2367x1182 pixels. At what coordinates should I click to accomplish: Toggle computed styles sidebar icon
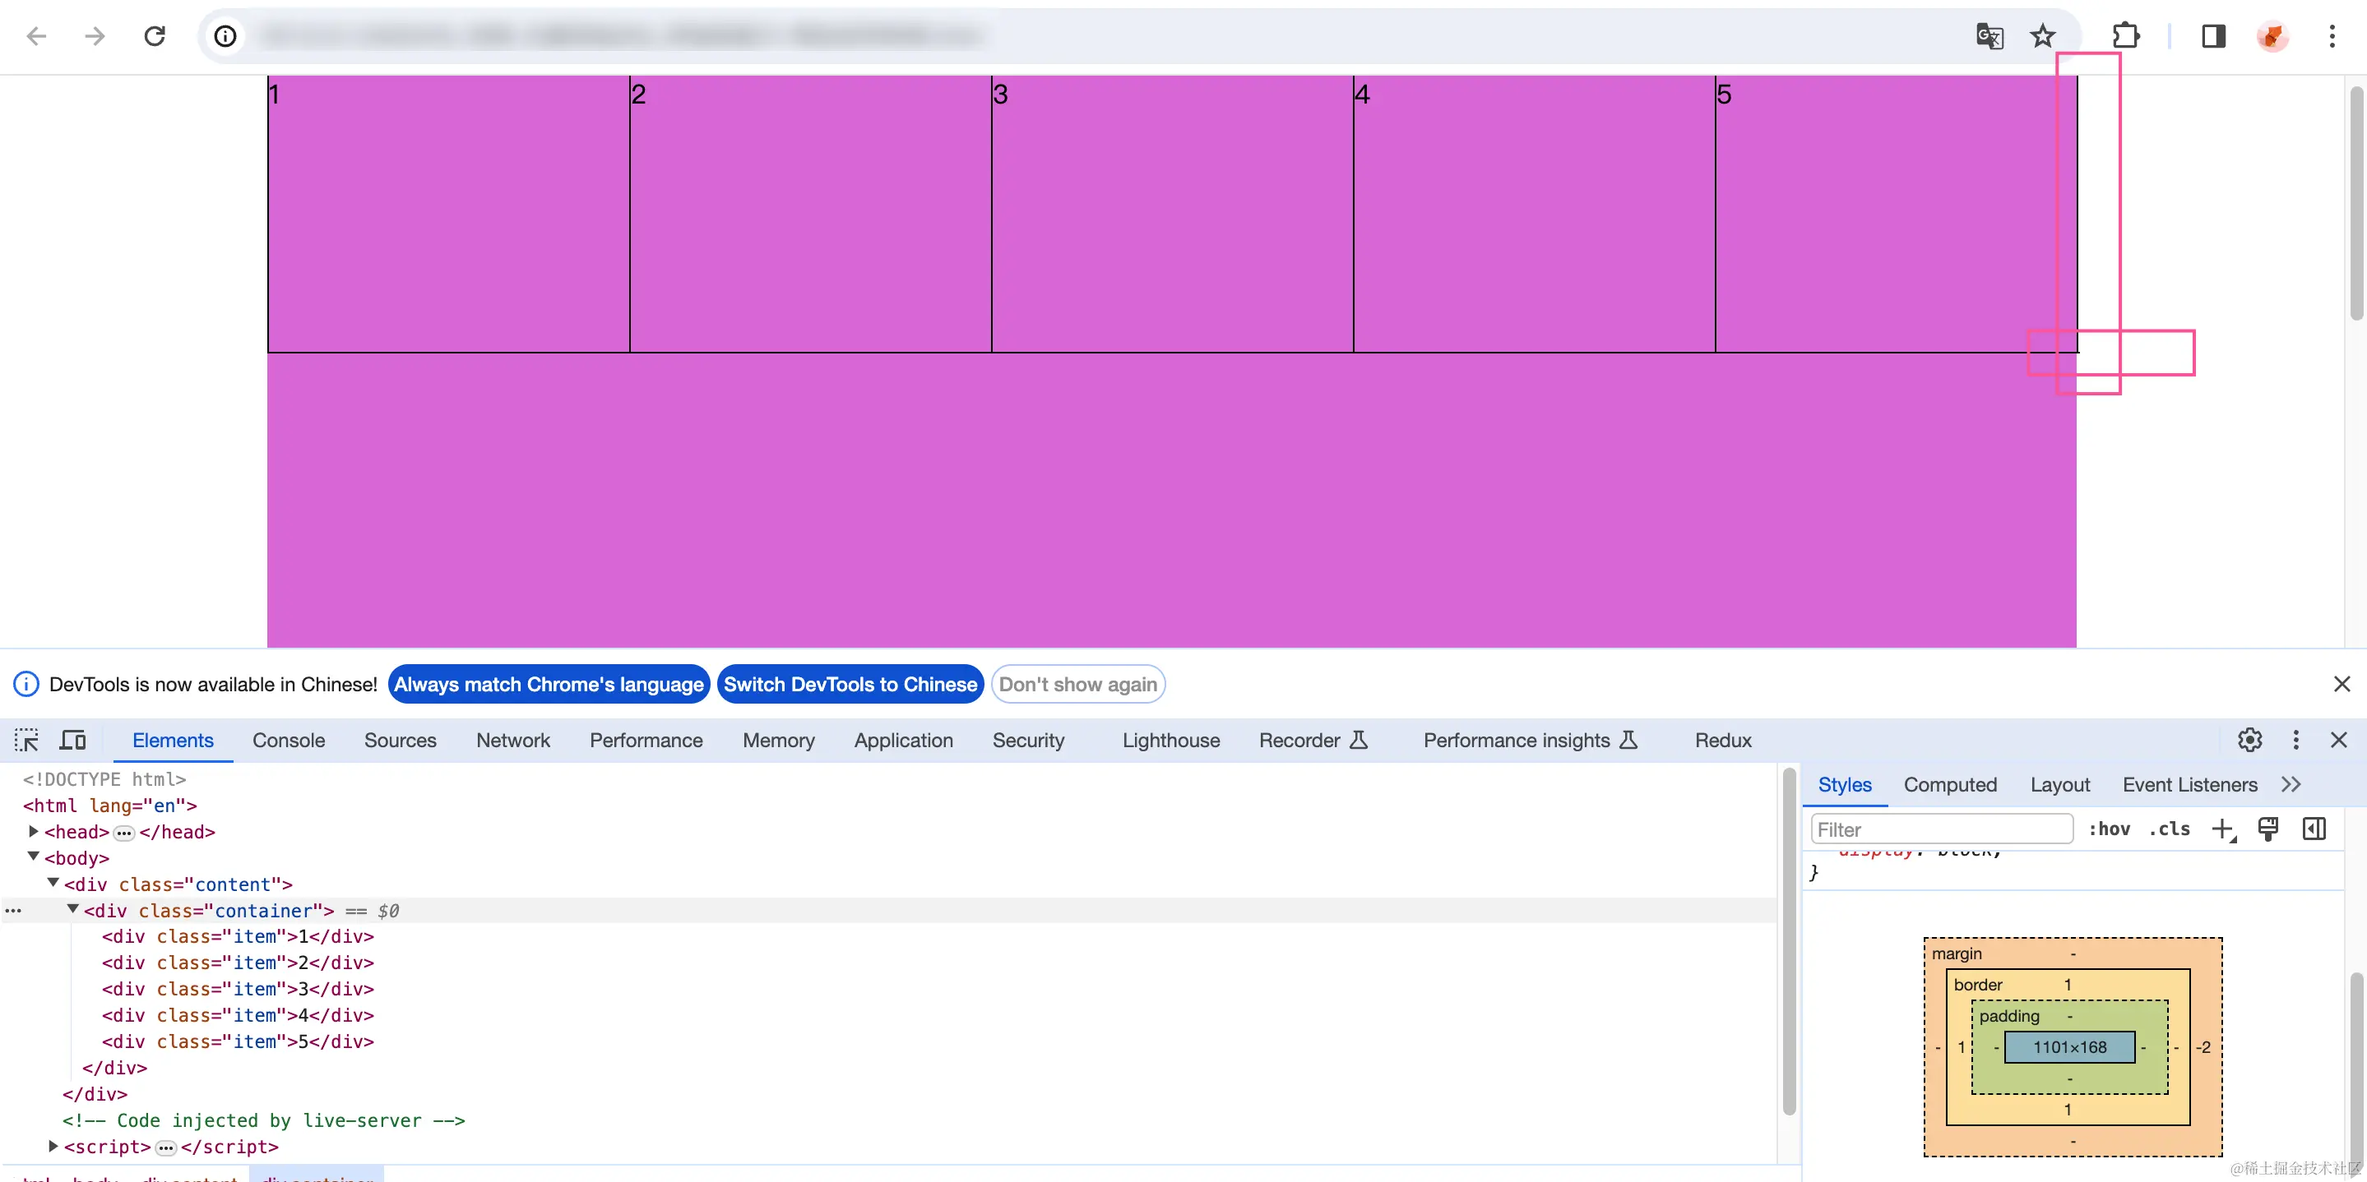click(2314, 829)
